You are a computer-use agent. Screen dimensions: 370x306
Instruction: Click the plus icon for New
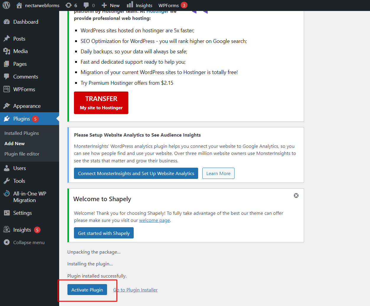tap(104, 5)
